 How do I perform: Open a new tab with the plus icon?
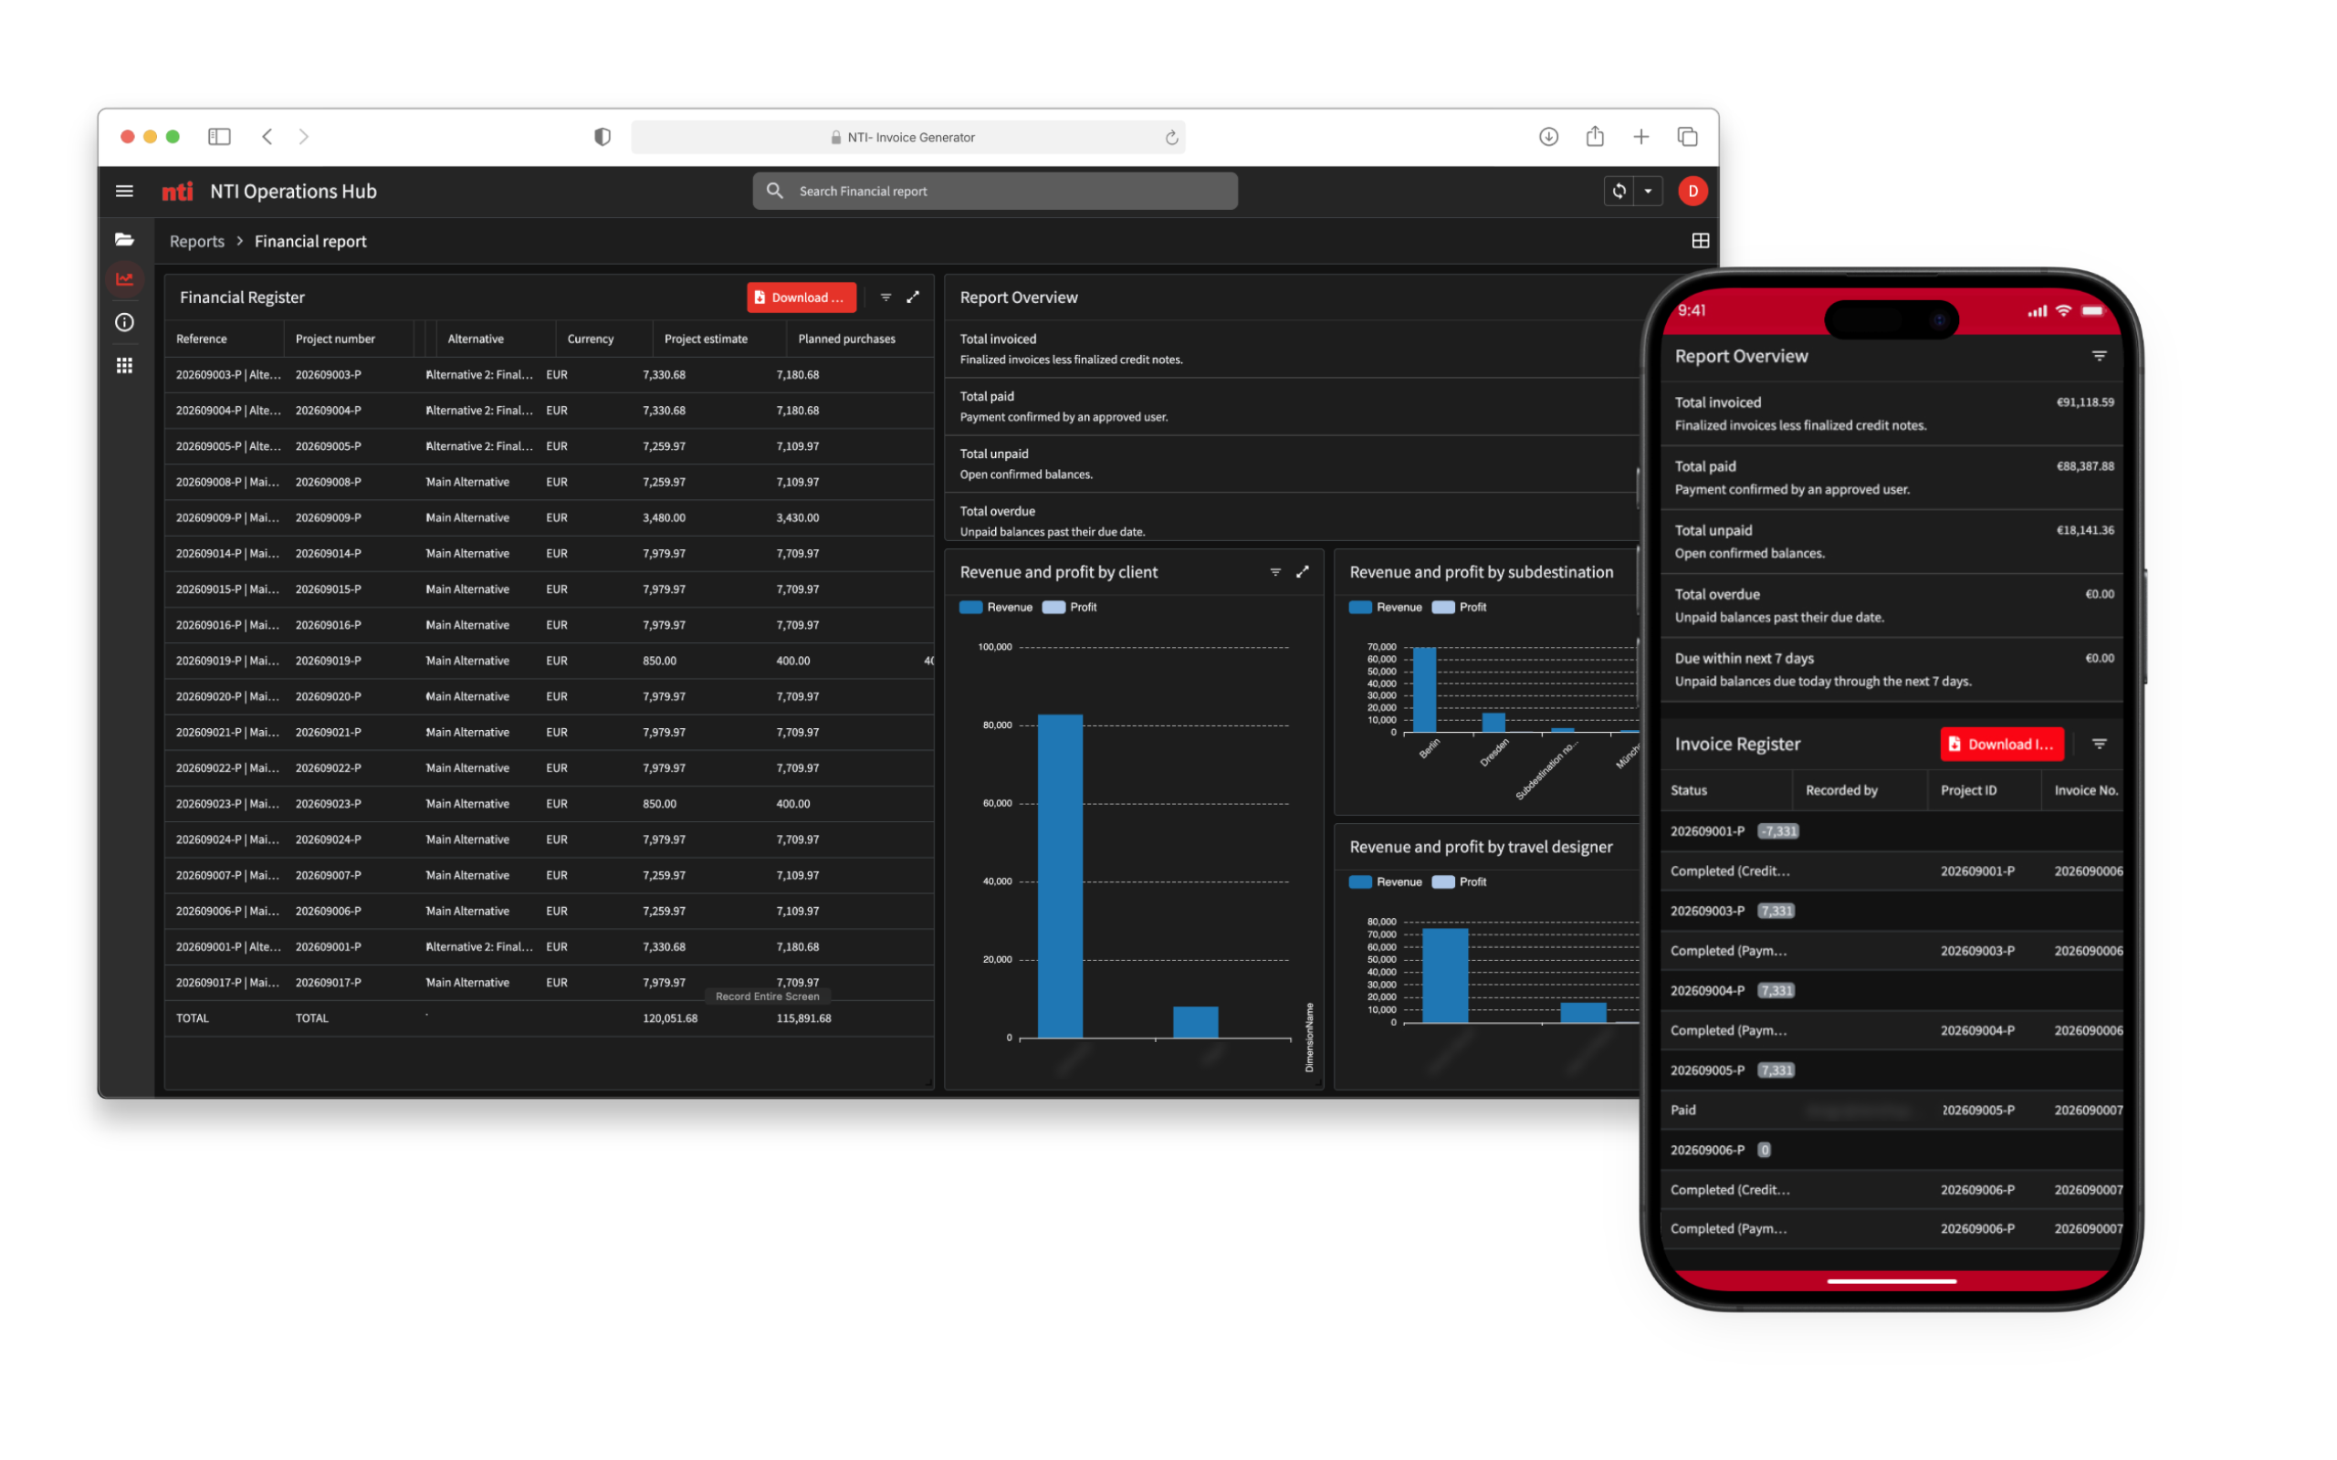click(x=1641, y=137)
